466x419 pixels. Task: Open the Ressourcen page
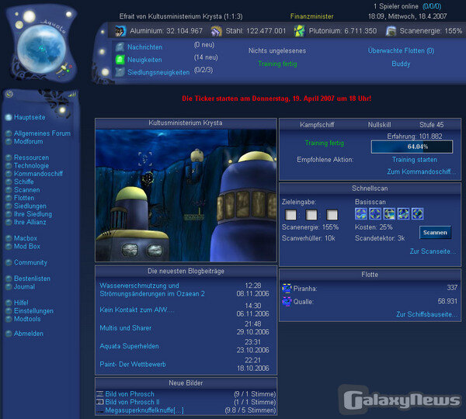[x=32, y=158]
